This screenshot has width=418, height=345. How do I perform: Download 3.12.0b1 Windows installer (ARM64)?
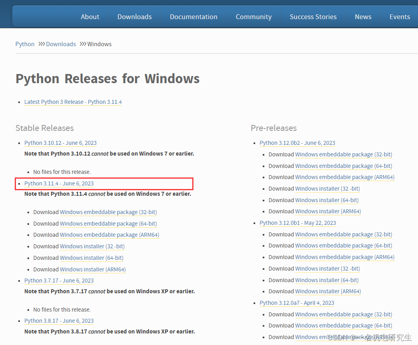(x=328, y=291)
